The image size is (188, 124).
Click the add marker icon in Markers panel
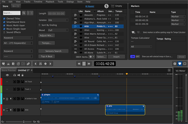[133, 32]
